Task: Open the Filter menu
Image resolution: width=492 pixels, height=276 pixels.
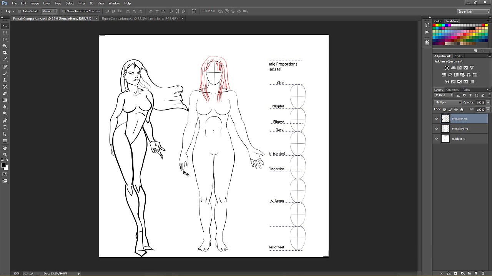Action: click(81, 3)
